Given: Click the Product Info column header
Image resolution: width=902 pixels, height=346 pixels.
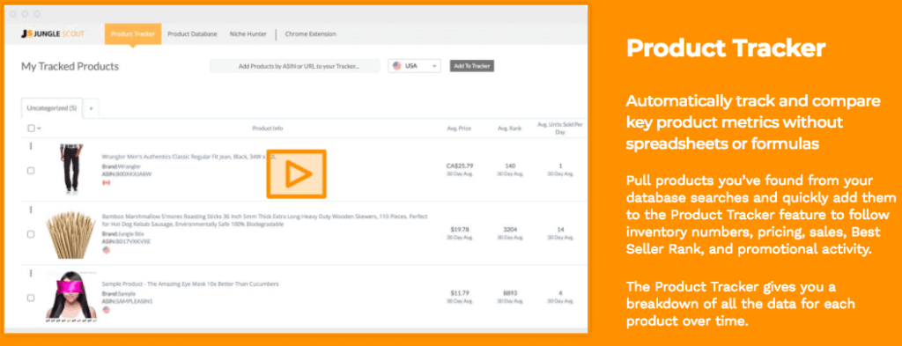Looking at the screenshot, I should [268, 129].
